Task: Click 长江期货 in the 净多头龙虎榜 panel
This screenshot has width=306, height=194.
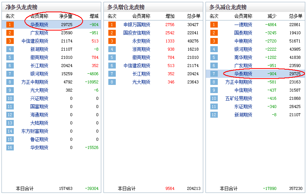Action: tap(39, 66)
